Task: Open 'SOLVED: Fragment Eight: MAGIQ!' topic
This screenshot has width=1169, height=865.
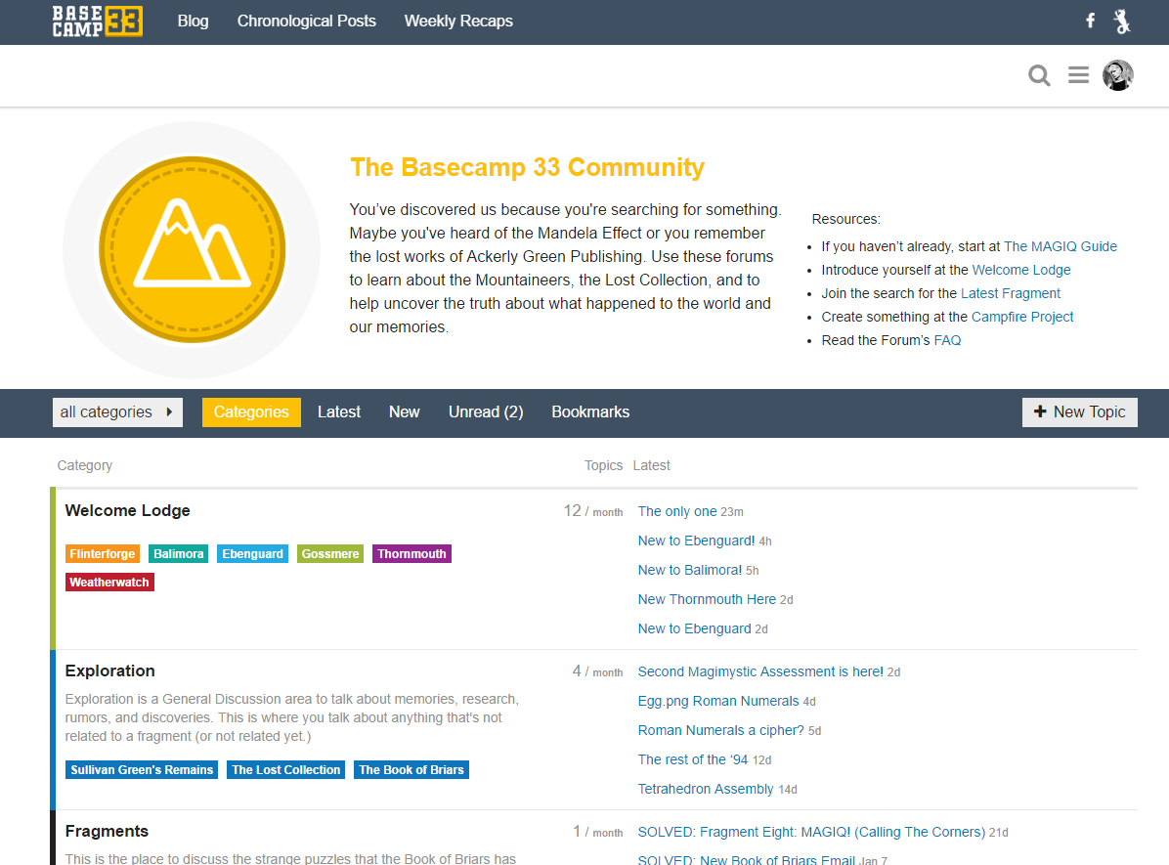Action: [811, 832]
